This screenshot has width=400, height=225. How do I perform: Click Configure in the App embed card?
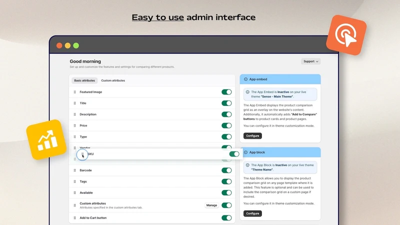[252, 135]
